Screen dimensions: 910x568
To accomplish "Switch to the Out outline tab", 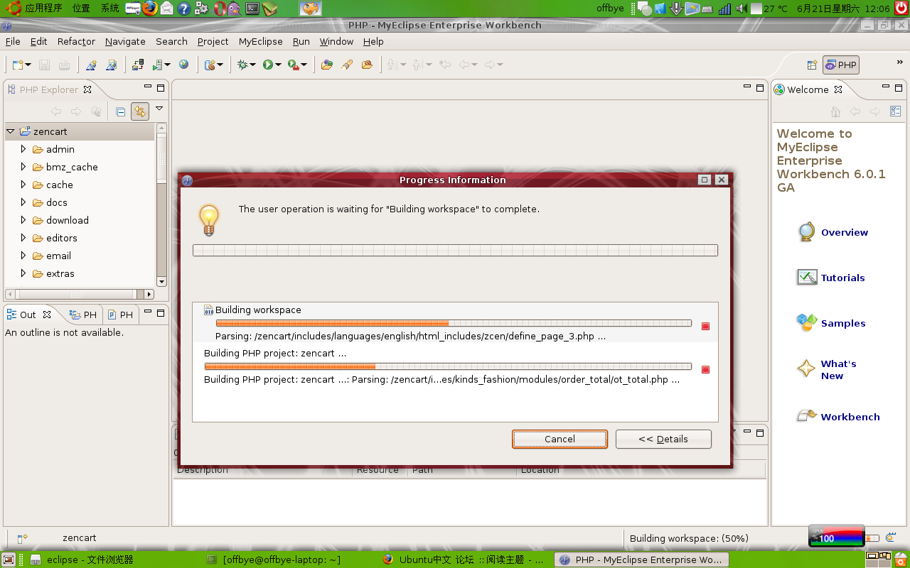I will click(28, 315).
